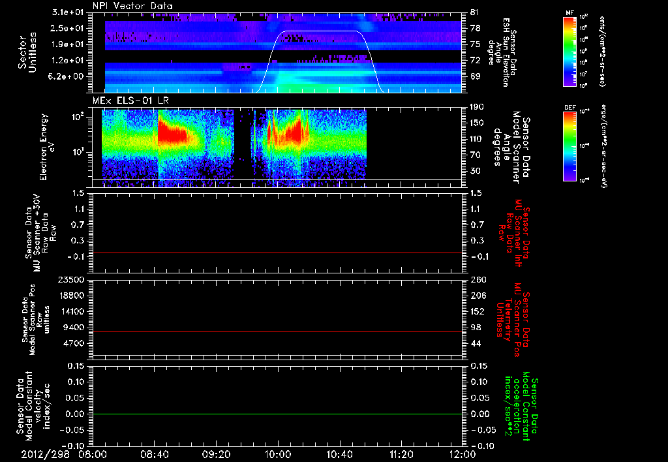Click the green line in velocity panel

point(277,414)
